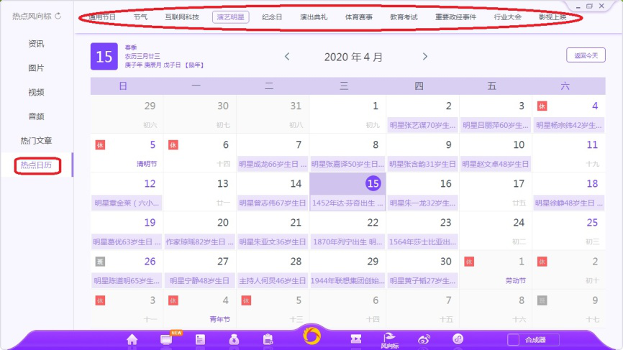Click event 明星陈道明65岁生 on April 26

(x=127, y=281)
